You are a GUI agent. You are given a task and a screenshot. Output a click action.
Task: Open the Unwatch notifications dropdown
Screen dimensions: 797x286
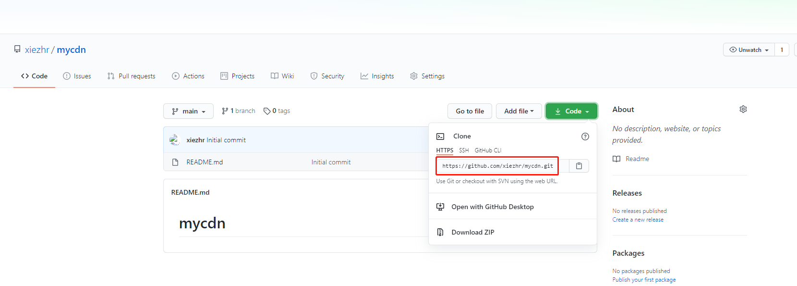click(749, 50)
